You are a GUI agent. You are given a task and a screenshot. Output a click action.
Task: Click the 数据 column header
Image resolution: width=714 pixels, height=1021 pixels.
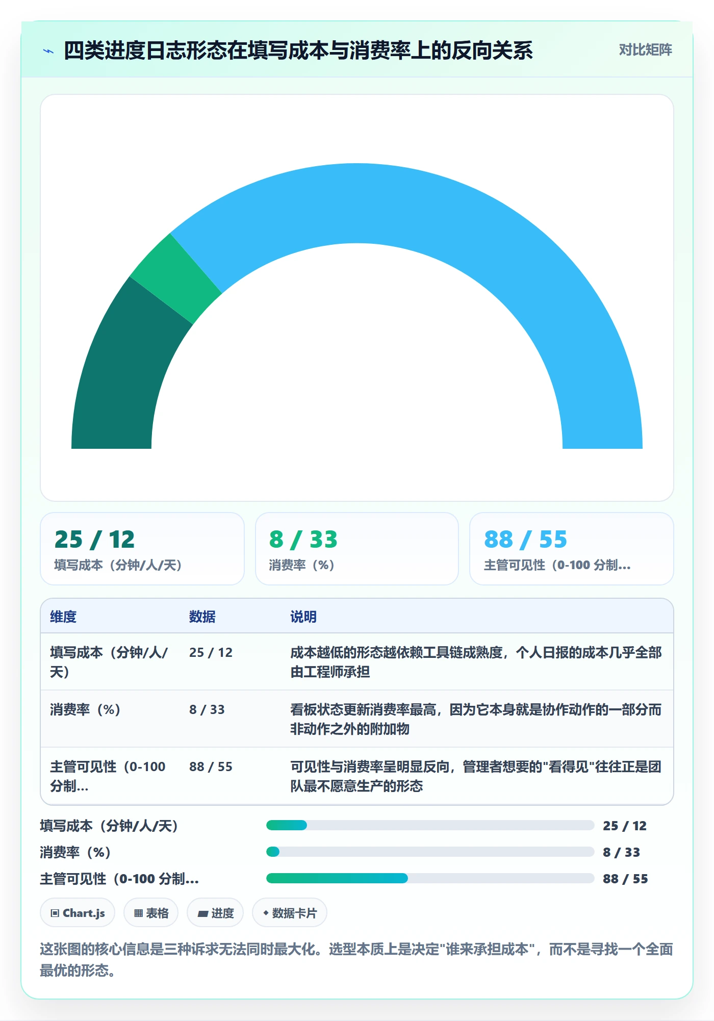(202, 617)
